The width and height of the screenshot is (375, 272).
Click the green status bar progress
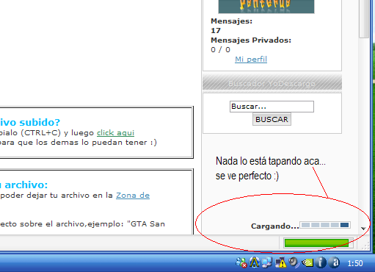click(316, 243)
